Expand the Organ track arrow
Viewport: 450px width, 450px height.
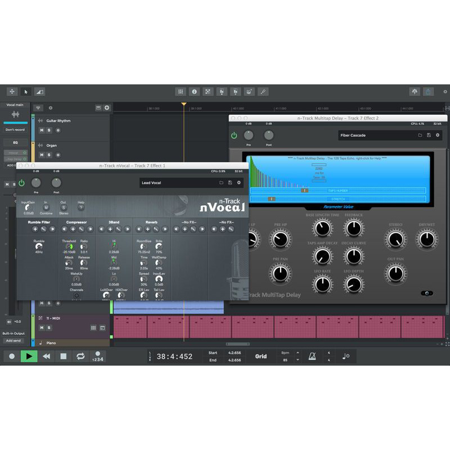click(x=33, y=143)
